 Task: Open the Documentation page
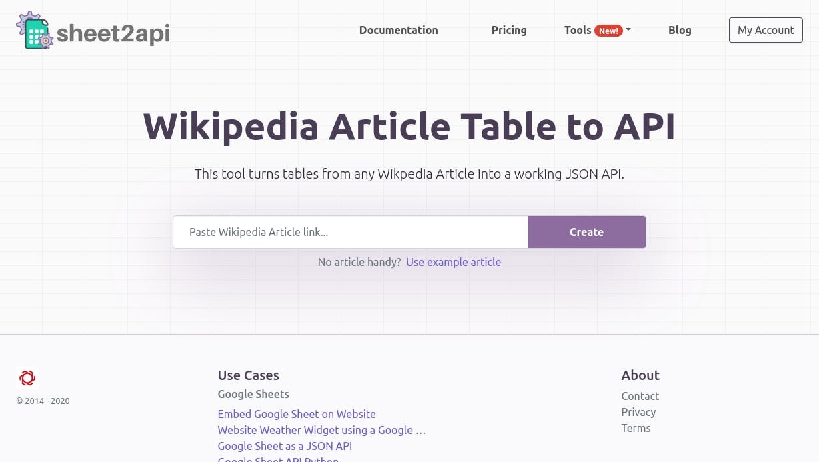click(x=399, y=30)
